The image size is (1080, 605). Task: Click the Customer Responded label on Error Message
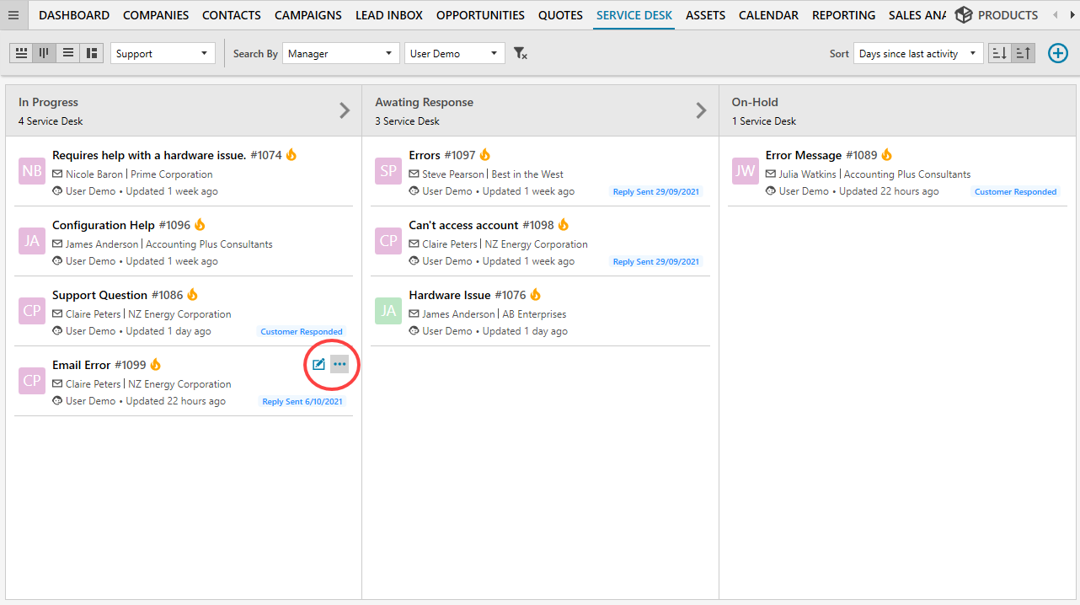[x=1015, y=191]
